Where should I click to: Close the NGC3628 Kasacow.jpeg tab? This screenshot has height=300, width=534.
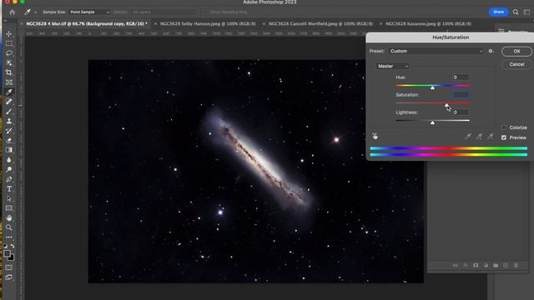[x=380, y=24]
